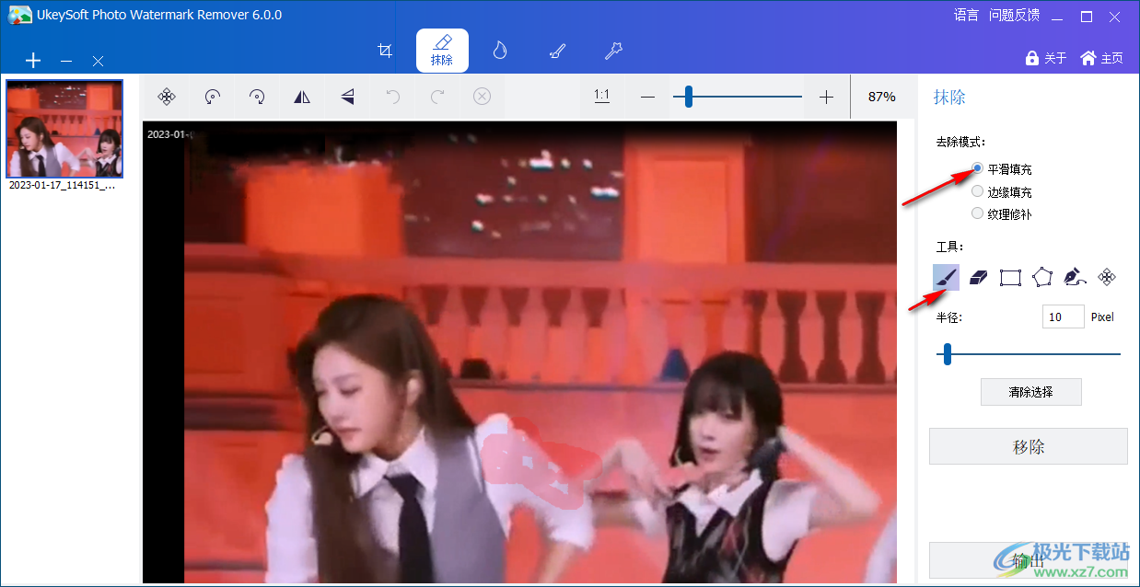The width and height of the screenshot is (1140, 587).
Task: Open the crop tool tab
Action: tap(386, 51)
